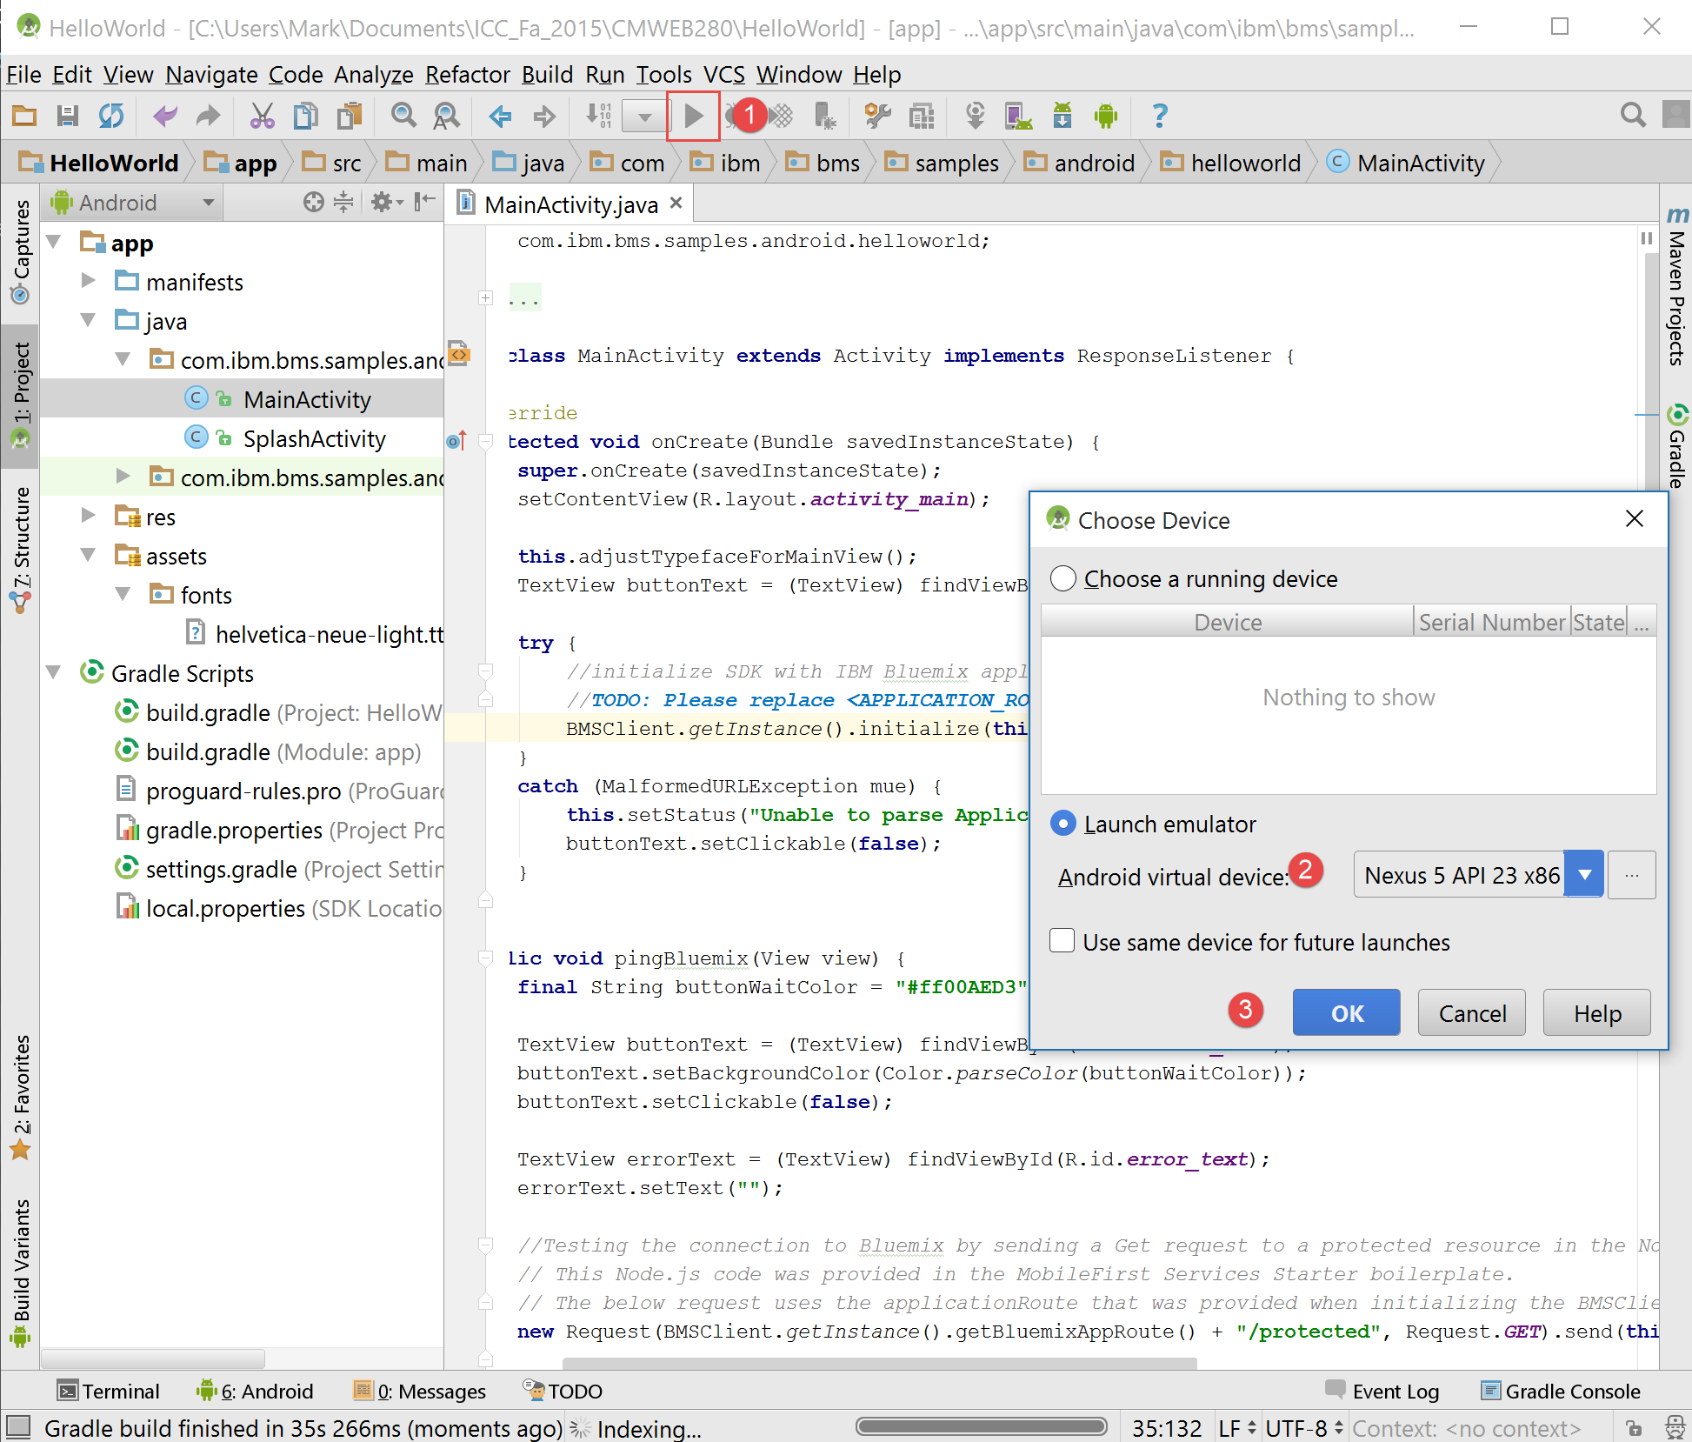Open the run configuration dropdown

[x=644, y=116]
